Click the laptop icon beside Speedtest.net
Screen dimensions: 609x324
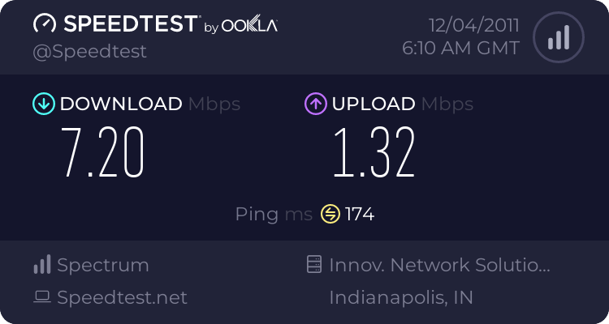(x=42, y=297)
